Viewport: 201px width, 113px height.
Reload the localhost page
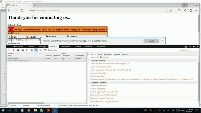pos(22,10)
